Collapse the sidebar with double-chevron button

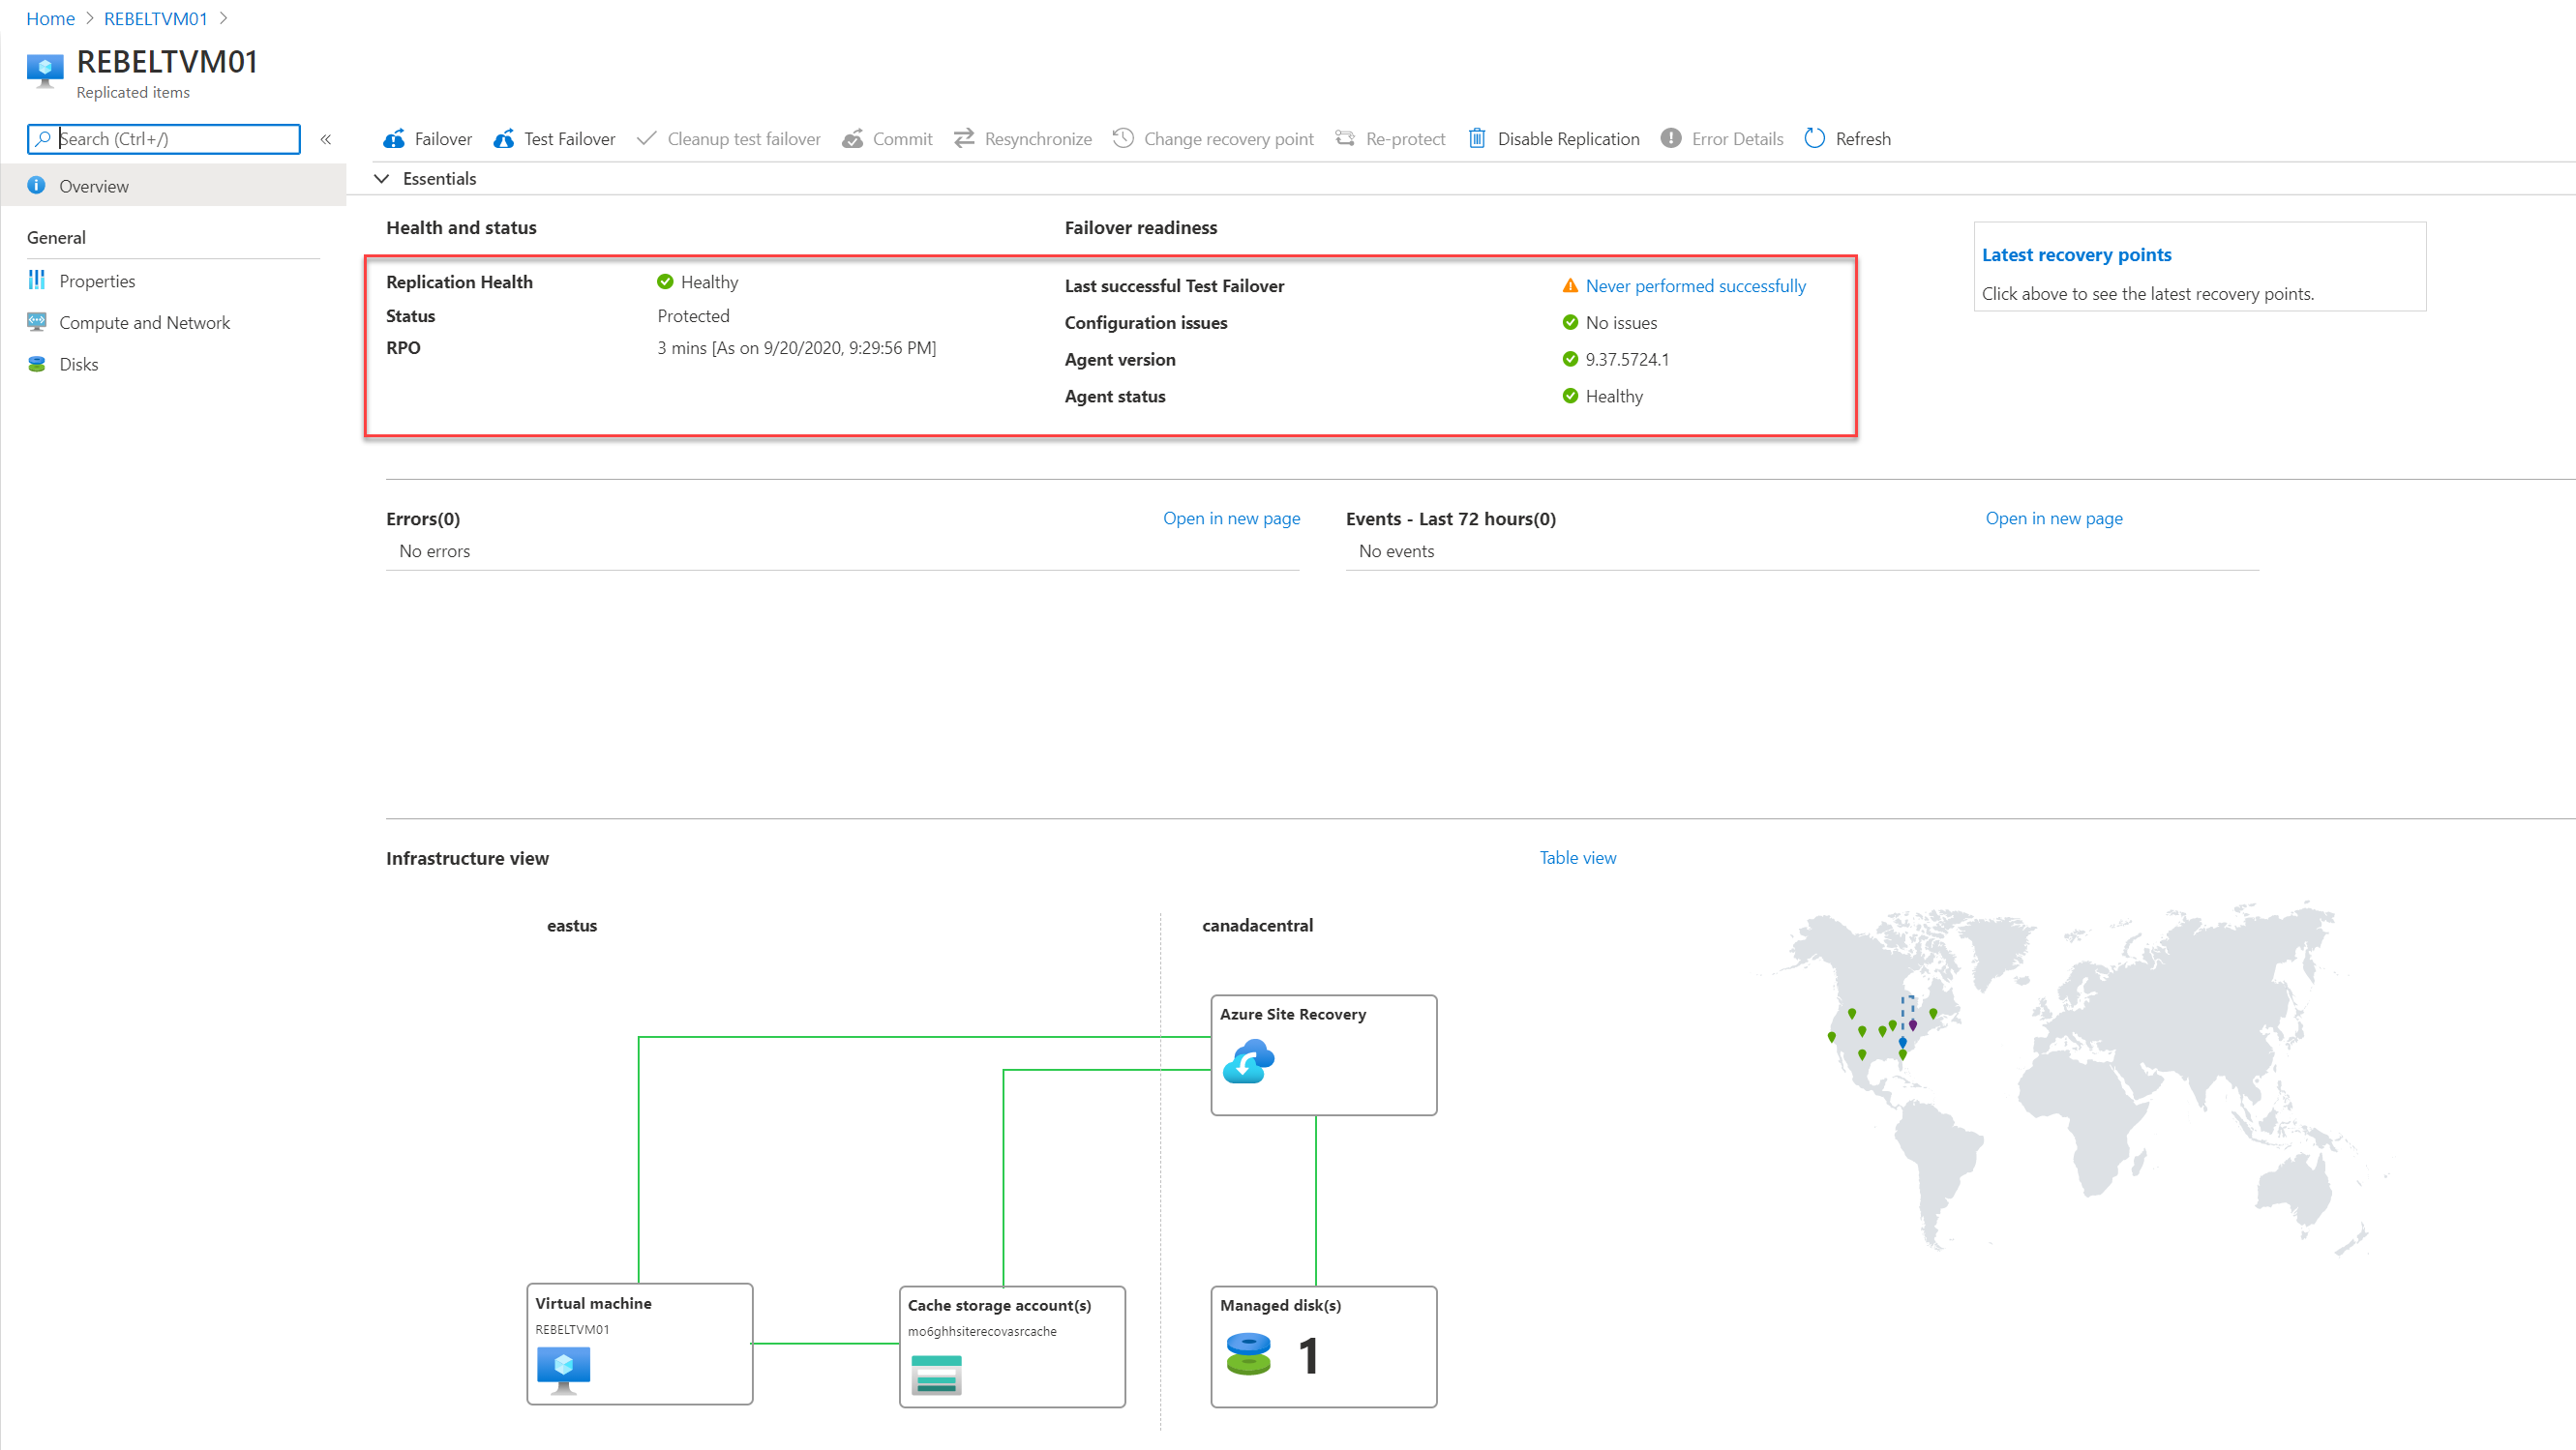pos(326,139)
